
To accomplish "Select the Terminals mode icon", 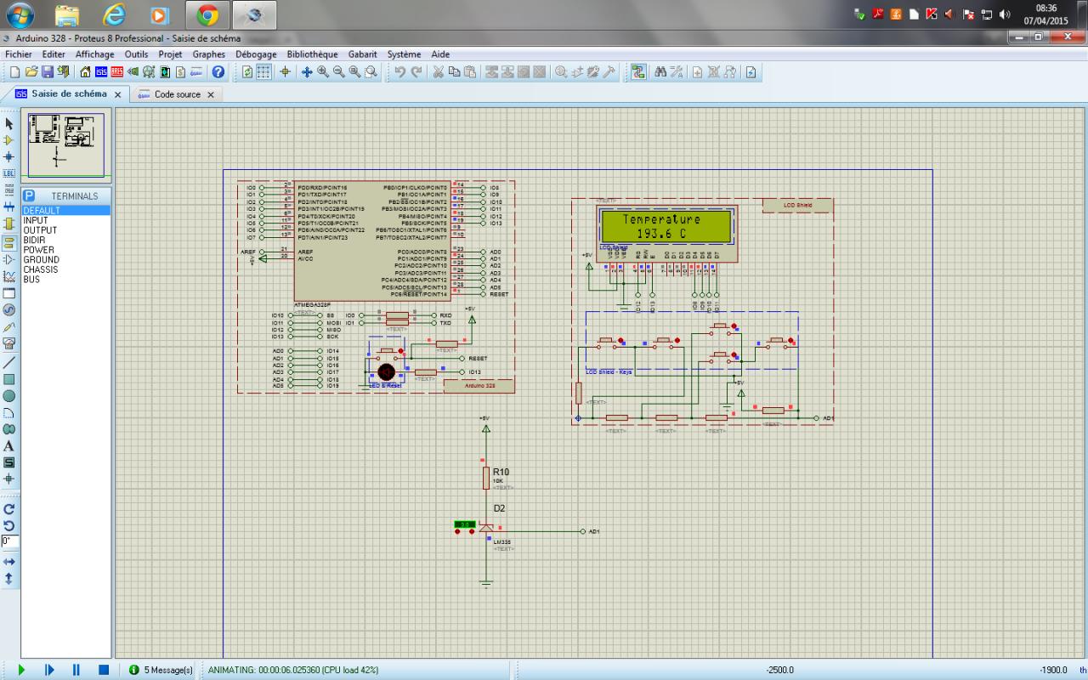I will pos(9,241).
